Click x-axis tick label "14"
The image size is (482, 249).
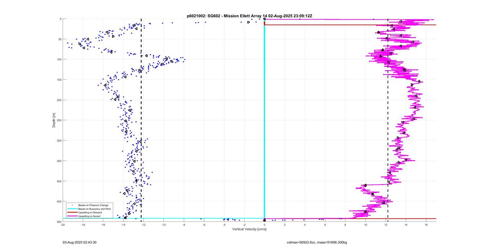(x=406, y=225)
